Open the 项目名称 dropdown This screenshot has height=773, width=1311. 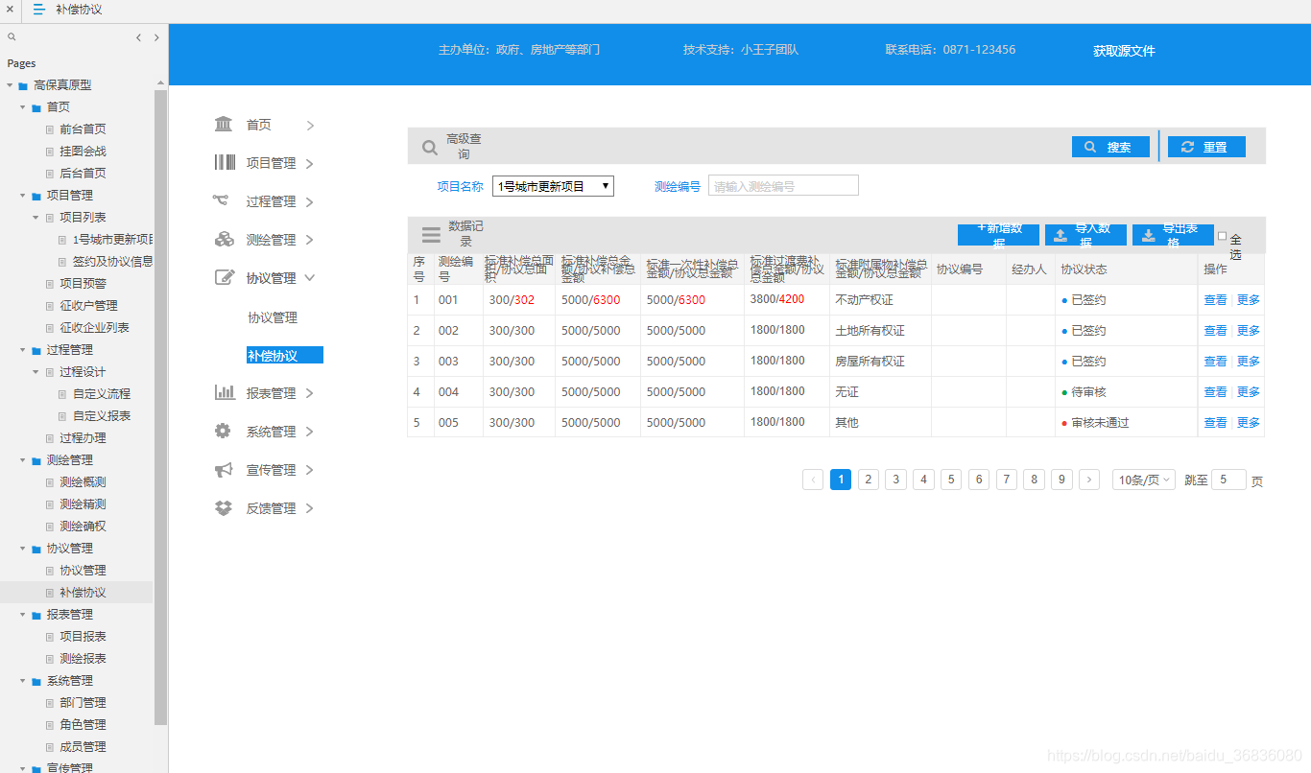[x=553, y=186]
